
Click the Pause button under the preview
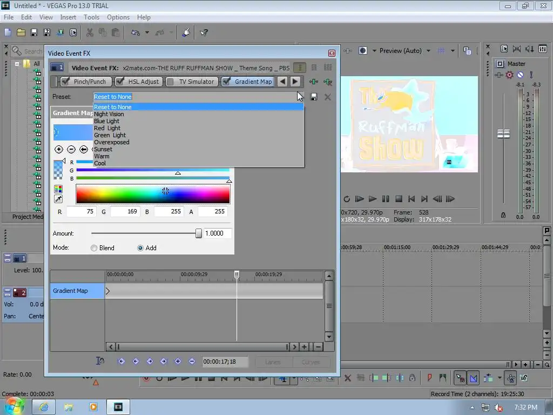click(386, 199)
